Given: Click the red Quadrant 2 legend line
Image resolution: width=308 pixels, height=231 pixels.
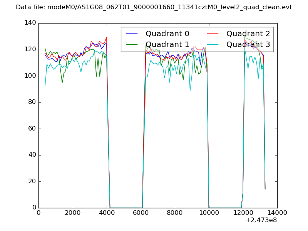Looking at the screenshot, I should click(213, 34).
